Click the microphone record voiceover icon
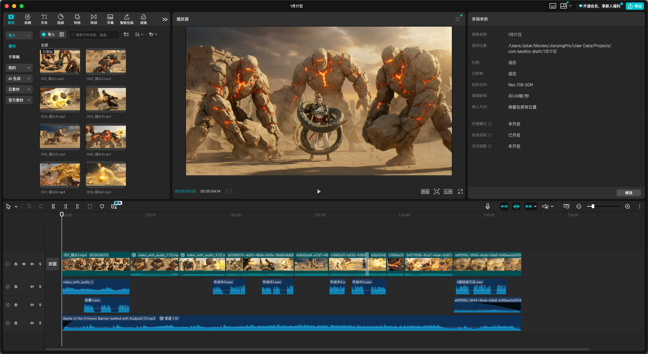 pos(487,206)
